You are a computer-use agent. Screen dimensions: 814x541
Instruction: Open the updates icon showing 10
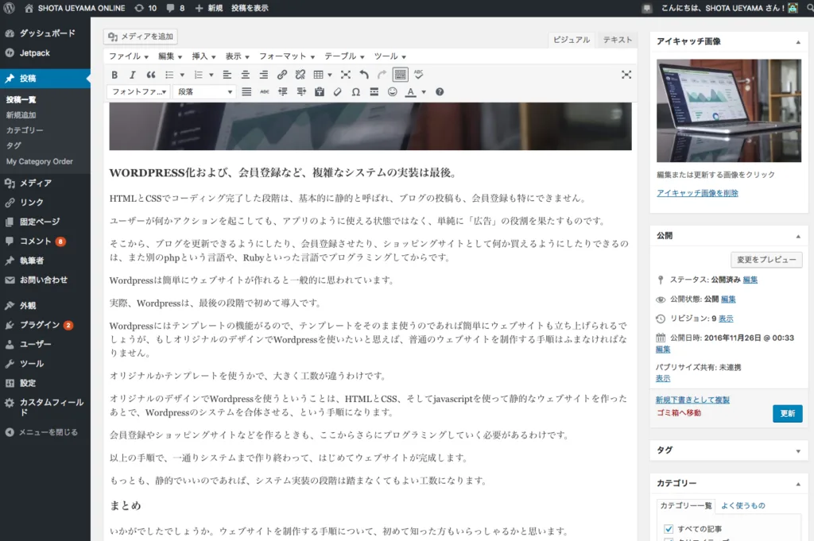click(x=145, y=8)
